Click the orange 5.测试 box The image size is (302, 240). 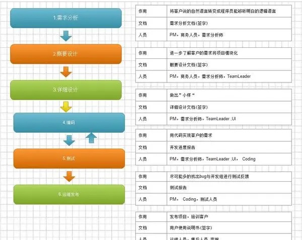click(69, 158)
